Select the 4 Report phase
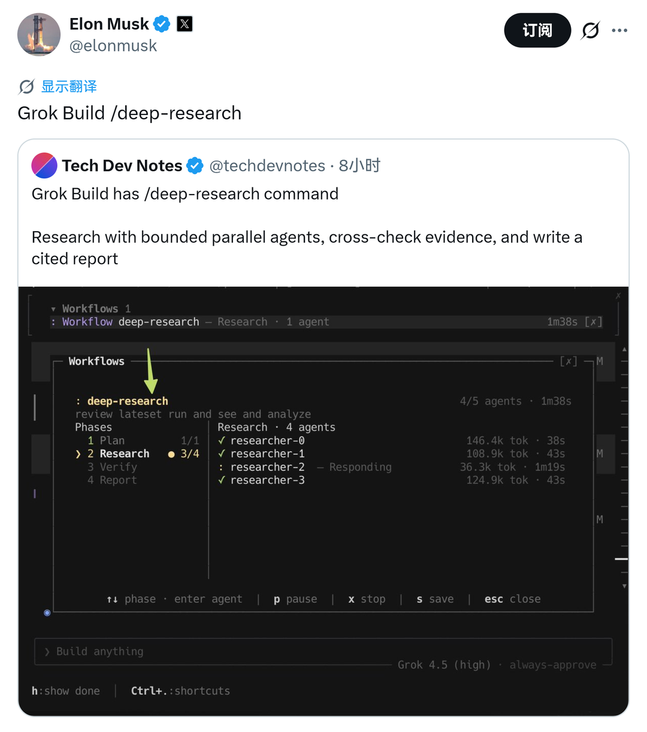647x732 pixels. (112, 480)
